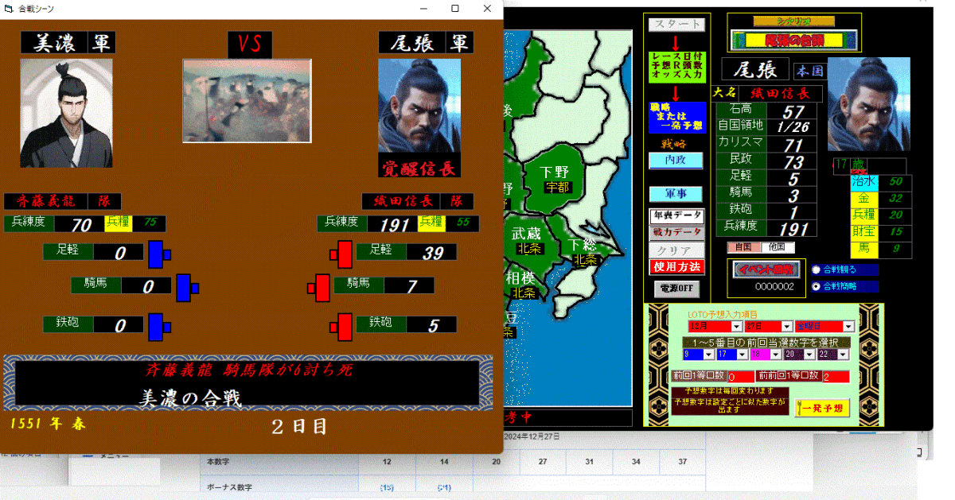The image size is (955, 500).
Task: Click the 財宝 resource value 15
Action: coord(895,232)
